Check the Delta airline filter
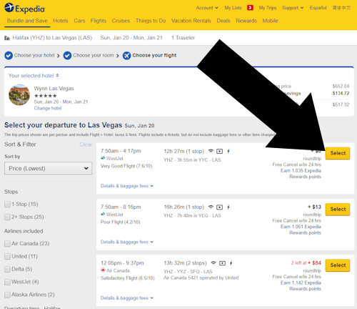Viewport: 357px width, 309px height. tap(7, 269)
